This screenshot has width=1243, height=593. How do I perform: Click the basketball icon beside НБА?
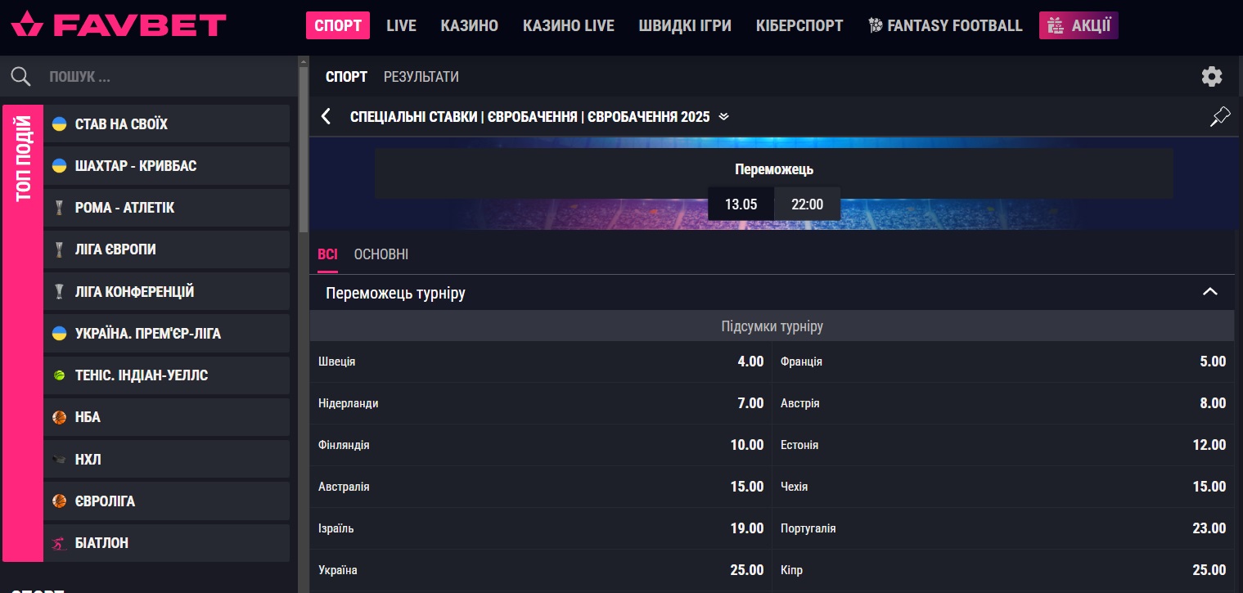point(59,417)
